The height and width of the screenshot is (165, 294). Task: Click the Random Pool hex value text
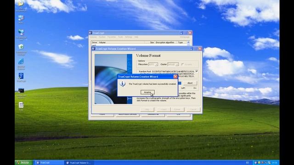tap(173, 71)
